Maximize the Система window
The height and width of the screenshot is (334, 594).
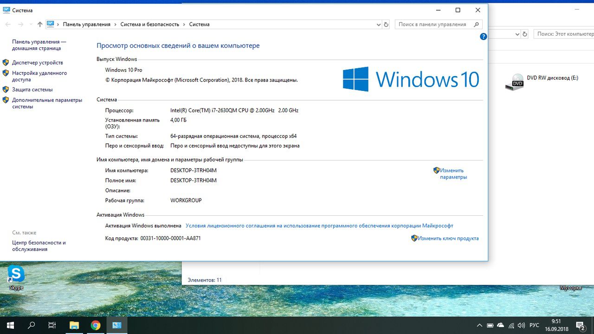(x=458, y=10)
